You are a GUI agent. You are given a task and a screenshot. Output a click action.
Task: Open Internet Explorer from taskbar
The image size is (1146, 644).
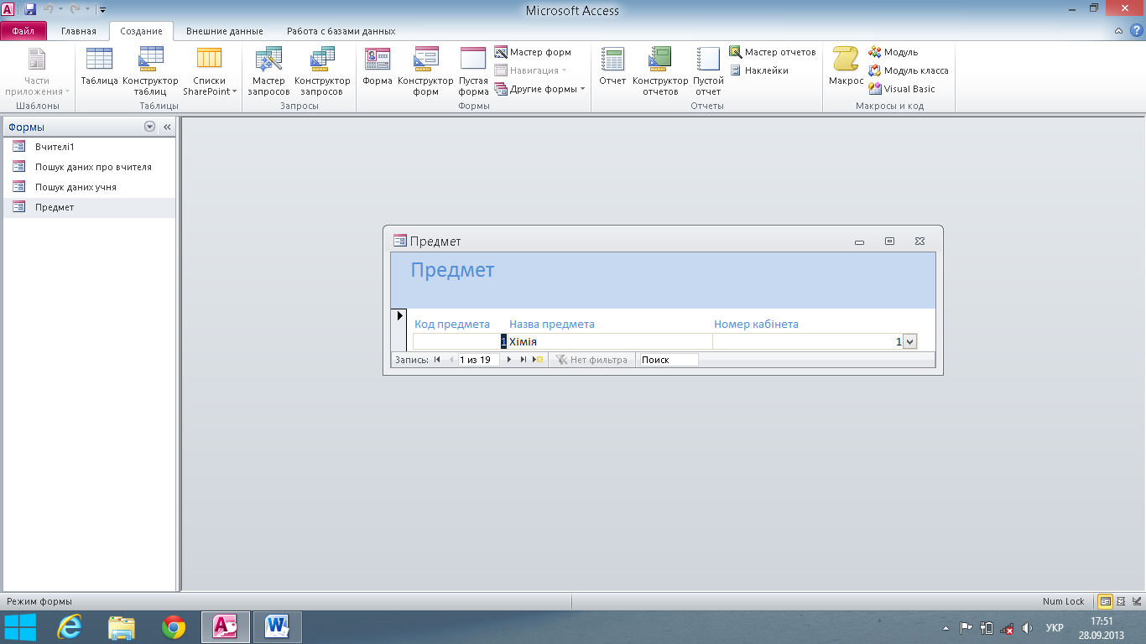click(70, 626)
